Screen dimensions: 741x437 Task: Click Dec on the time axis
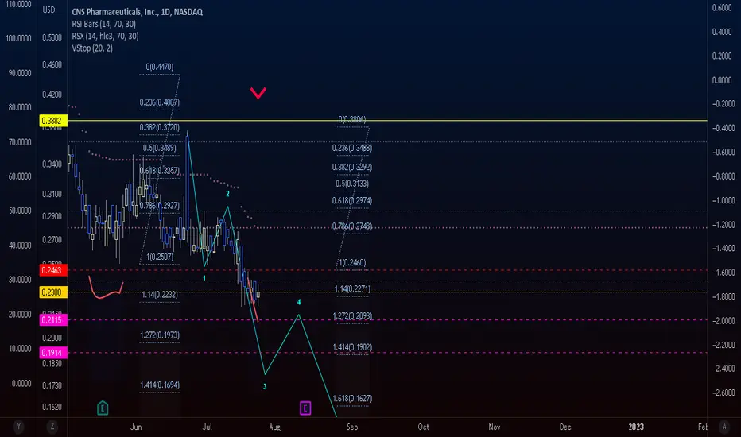point(565,427)
